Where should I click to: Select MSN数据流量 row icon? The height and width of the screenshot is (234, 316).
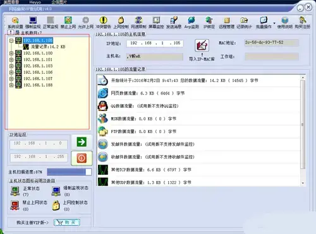103,119
